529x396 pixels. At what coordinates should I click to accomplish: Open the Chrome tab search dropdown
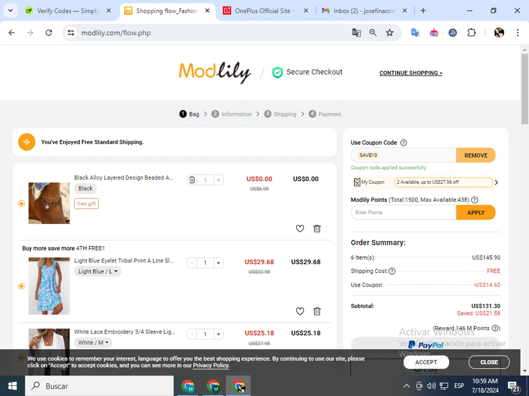(x=11, y=11)
